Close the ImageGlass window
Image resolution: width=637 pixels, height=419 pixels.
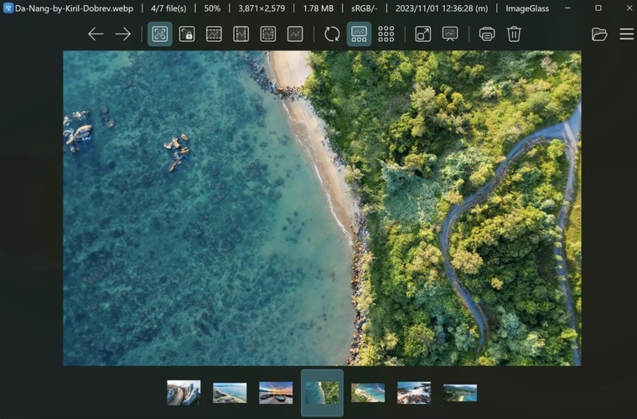point(629,8)
